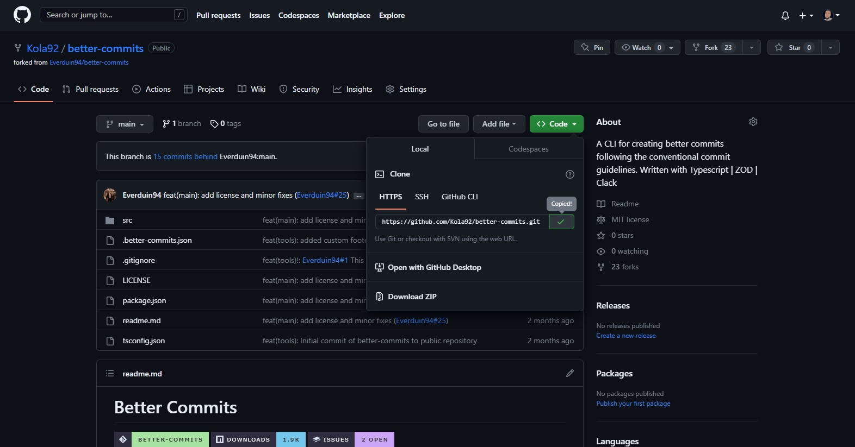Expand the fork options arrow
The width and height of the screenshot is (855, 447).
[x=752, y=47]
